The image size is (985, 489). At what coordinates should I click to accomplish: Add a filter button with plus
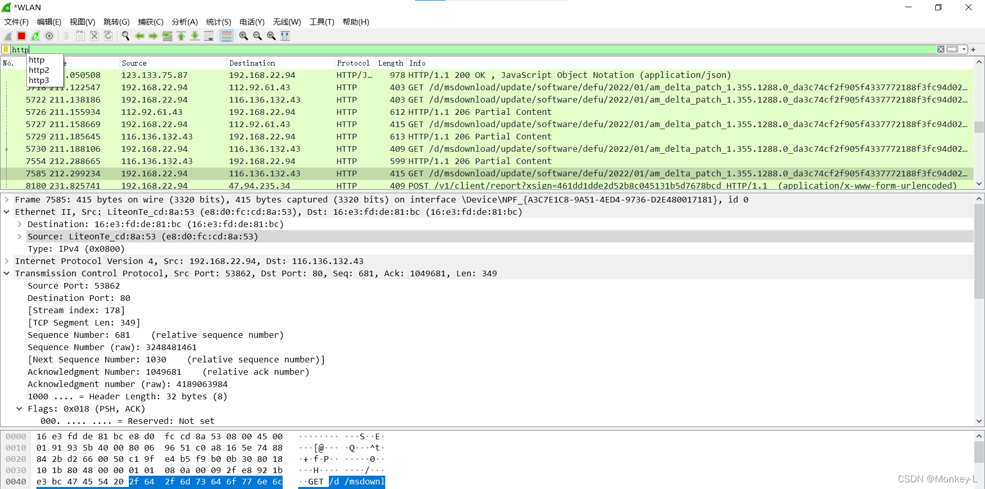(973, 50)
